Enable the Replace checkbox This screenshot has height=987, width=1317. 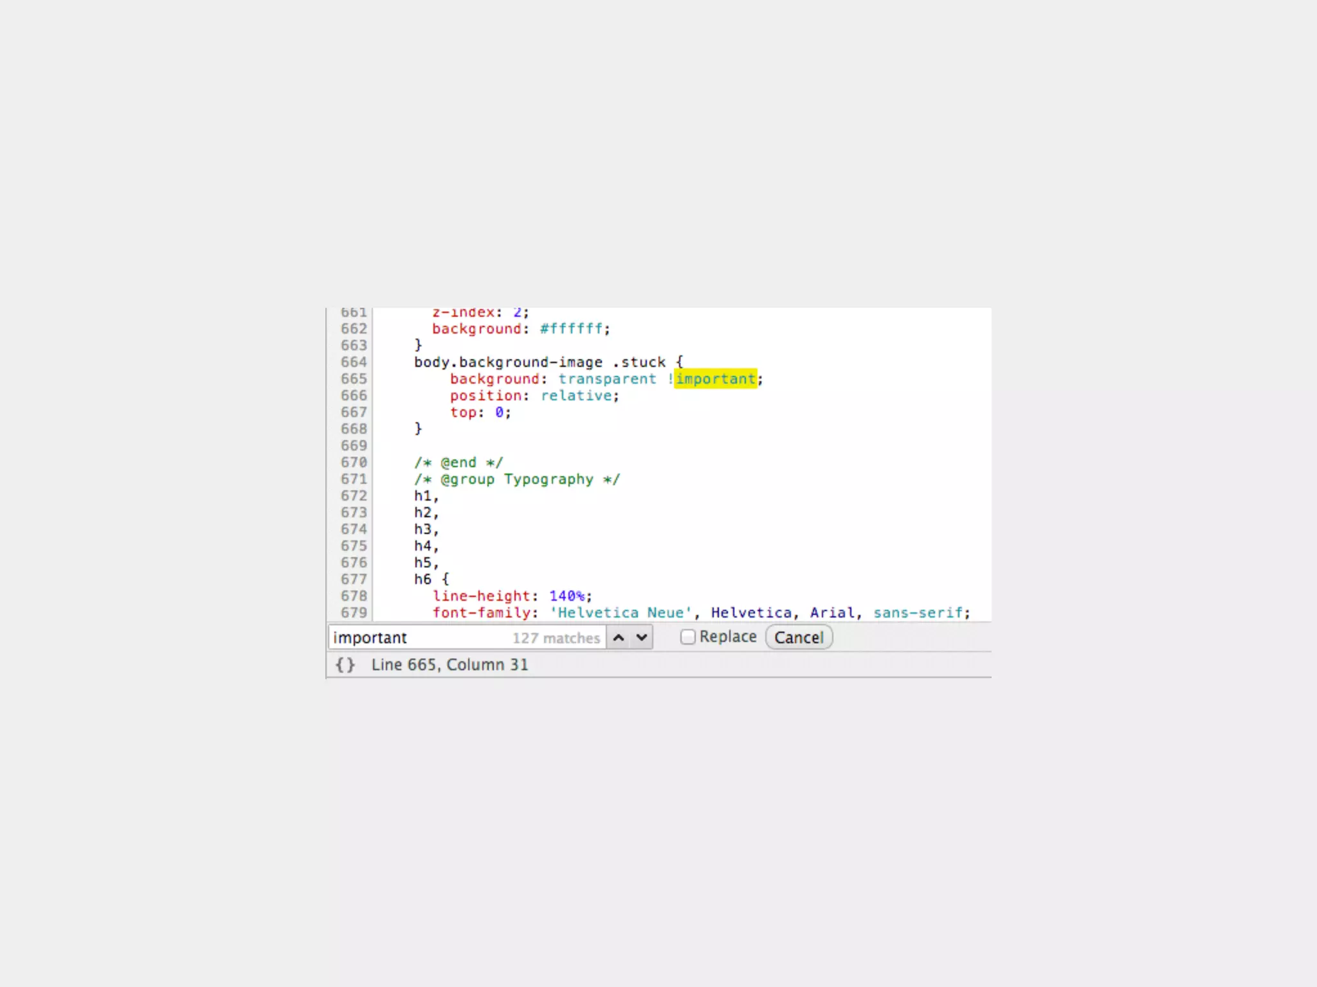687,637
